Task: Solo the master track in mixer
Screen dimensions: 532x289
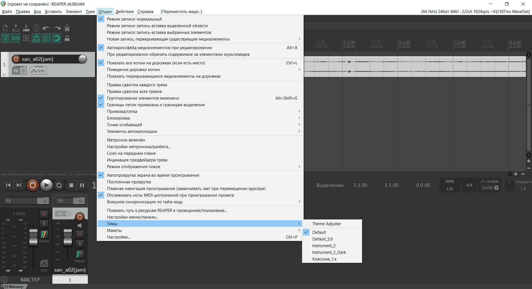Action: click(44, 224)
